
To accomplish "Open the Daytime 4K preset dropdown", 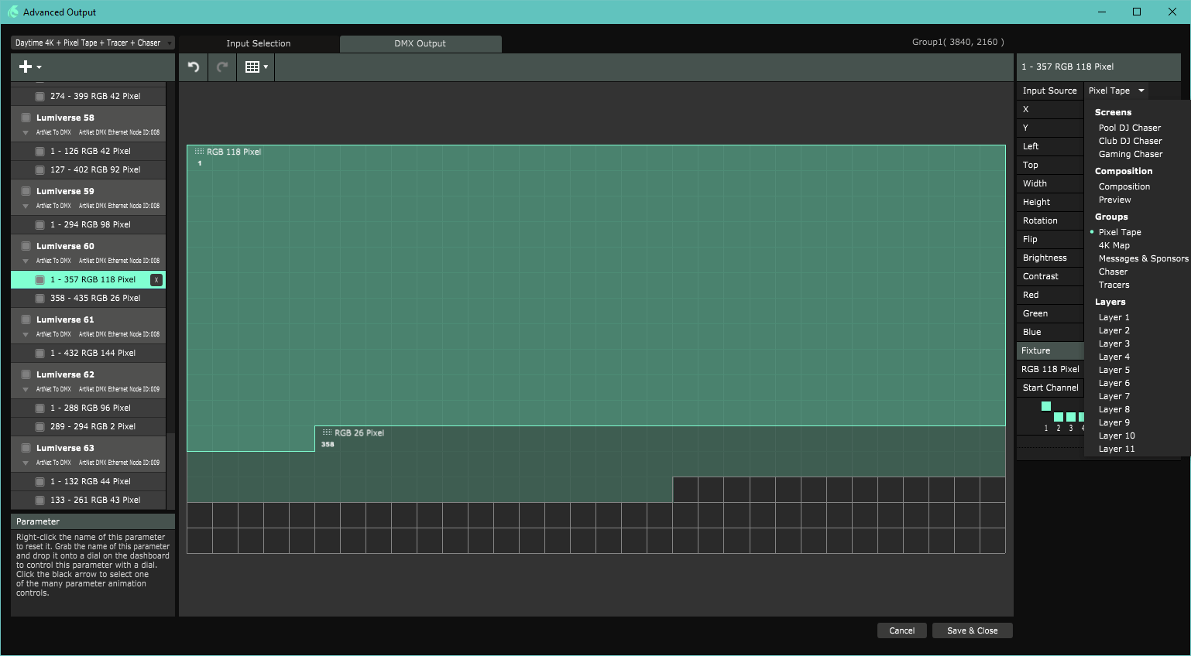I will [x=92, y=43].
